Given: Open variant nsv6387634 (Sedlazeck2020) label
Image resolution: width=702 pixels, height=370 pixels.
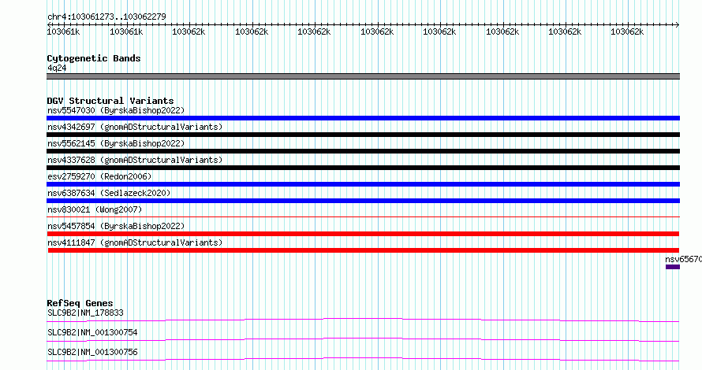Looking at the screenshot, I should 109,193.
